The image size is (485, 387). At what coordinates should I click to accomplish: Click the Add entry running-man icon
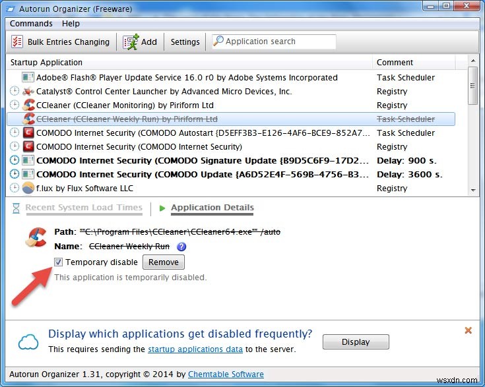click(x=131, y=42)
